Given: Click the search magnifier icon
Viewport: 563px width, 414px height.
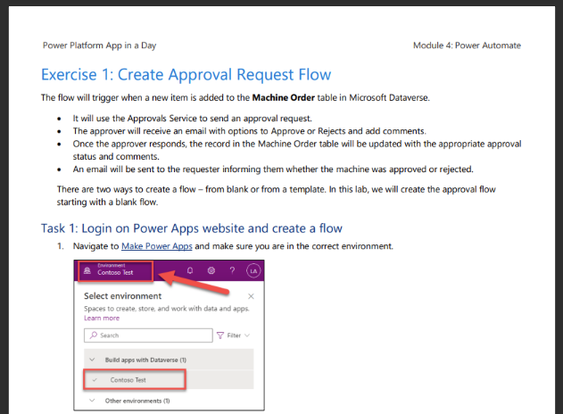Looking at the screenshot, I should click(x=94, y=335).
